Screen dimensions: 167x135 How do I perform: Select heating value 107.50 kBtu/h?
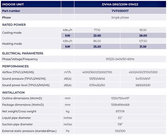(x=143, y=41)
